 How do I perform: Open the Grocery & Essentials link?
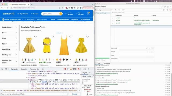pos(63,19)
